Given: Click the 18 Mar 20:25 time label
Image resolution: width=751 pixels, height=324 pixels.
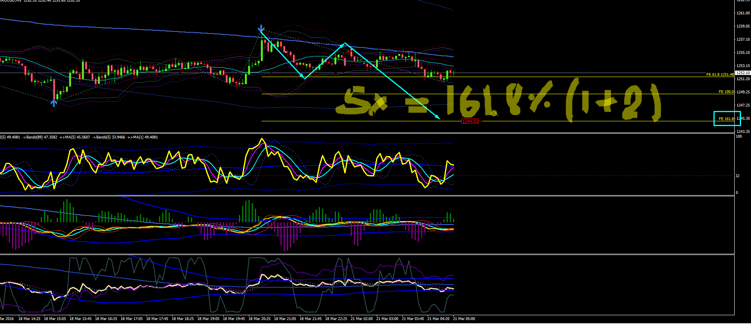Looking at the screenshot, I should [259, 319].
